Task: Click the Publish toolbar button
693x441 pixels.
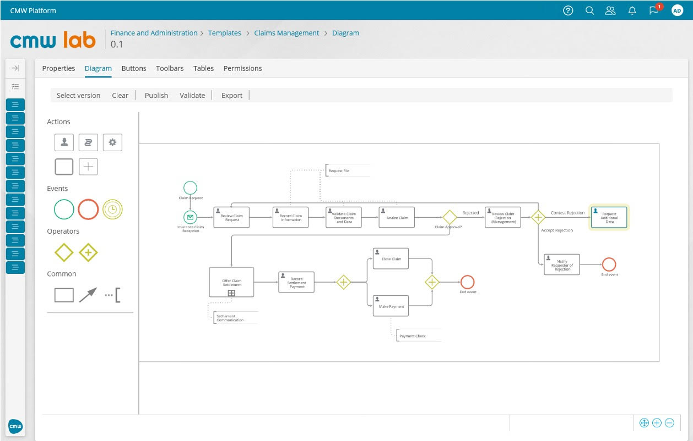Action: pyautogui.click(x=156, y=95)
